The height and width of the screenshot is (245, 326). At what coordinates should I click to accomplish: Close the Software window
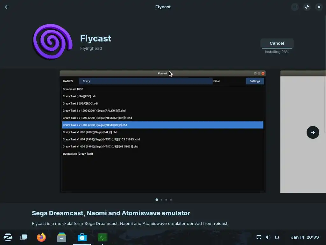click(x=319, y=7)
